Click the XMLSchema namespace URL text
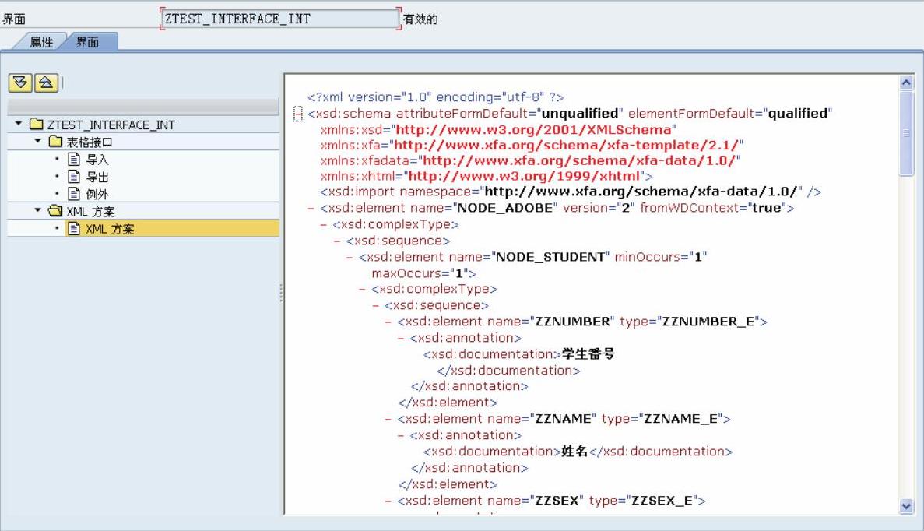The width and height of the screenshot is (924, 531). 533,129
